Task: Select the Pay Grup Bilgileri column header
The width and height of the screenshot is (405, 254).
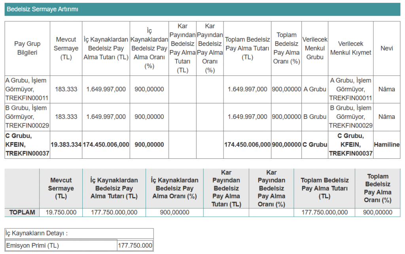Action: [x=27, y=48]
